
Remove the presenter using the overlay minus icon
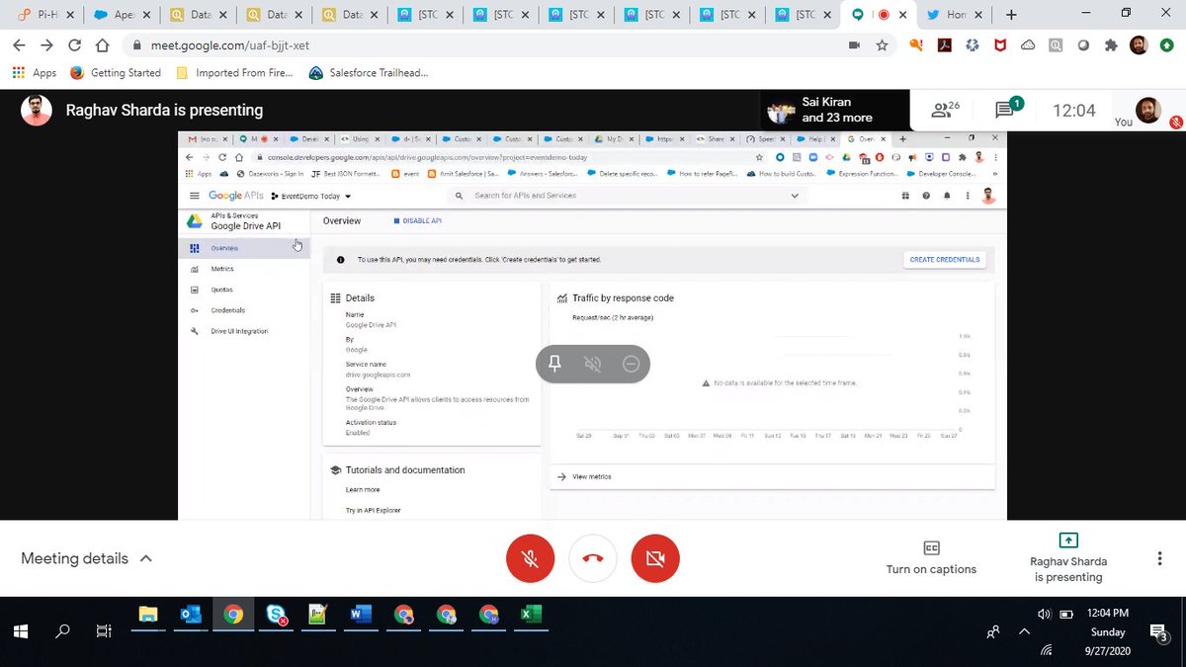pos(631,364)
